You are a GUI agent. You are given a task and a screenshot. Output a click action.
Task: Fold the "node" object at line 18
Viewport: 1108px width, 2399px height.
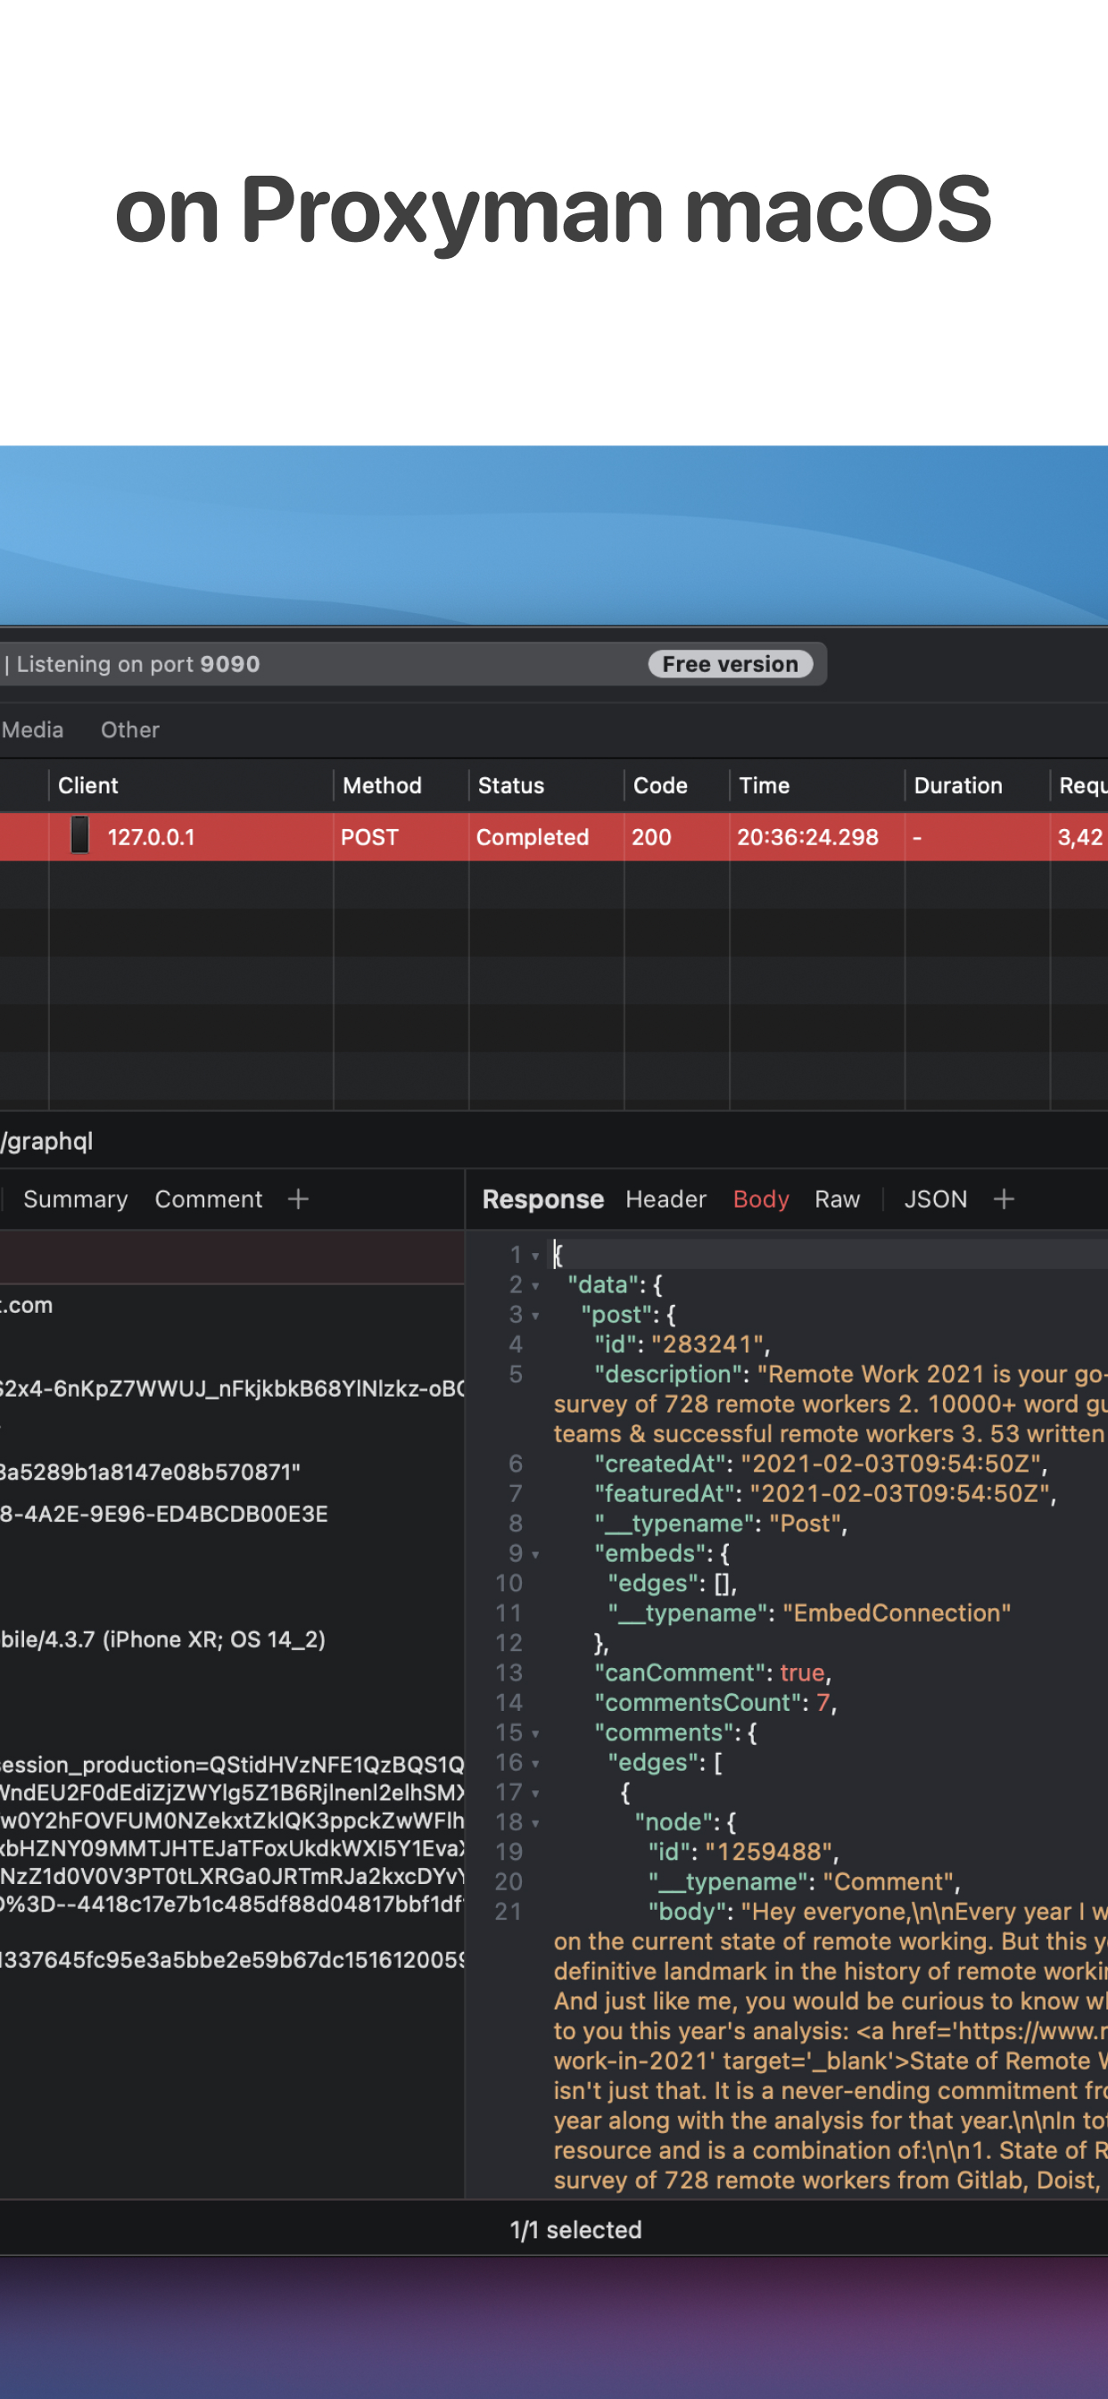click(535, 1822)
